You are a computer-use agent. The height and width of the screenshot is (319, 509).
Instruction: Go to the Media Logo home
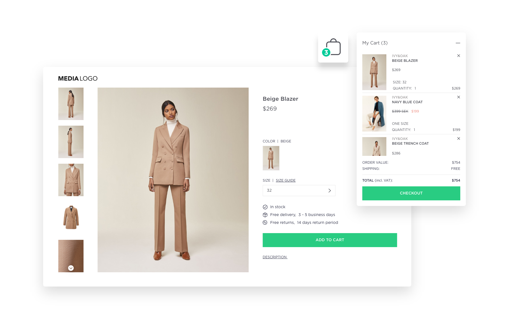(x=78, y=79)
